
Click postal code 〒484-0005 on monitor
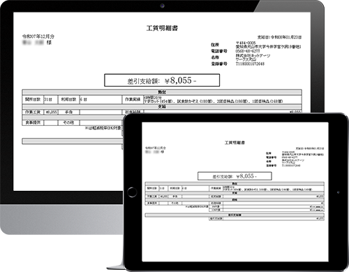pos(246,43)
